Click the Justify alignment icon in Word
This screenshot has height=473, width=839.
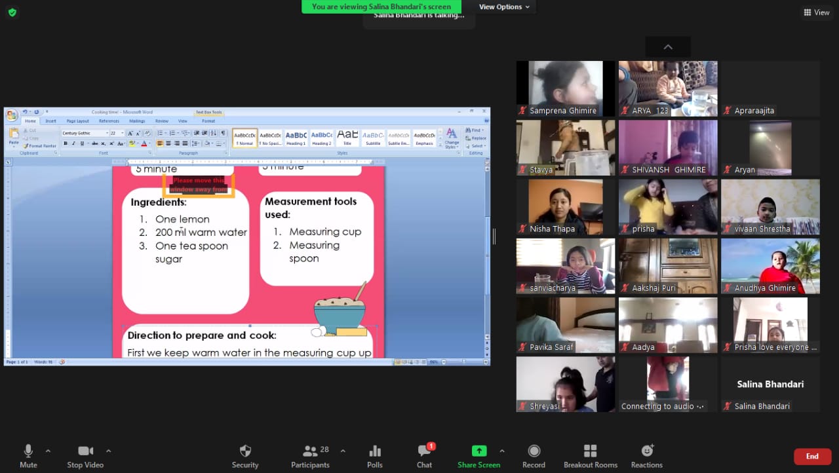(x=185, y=143)
